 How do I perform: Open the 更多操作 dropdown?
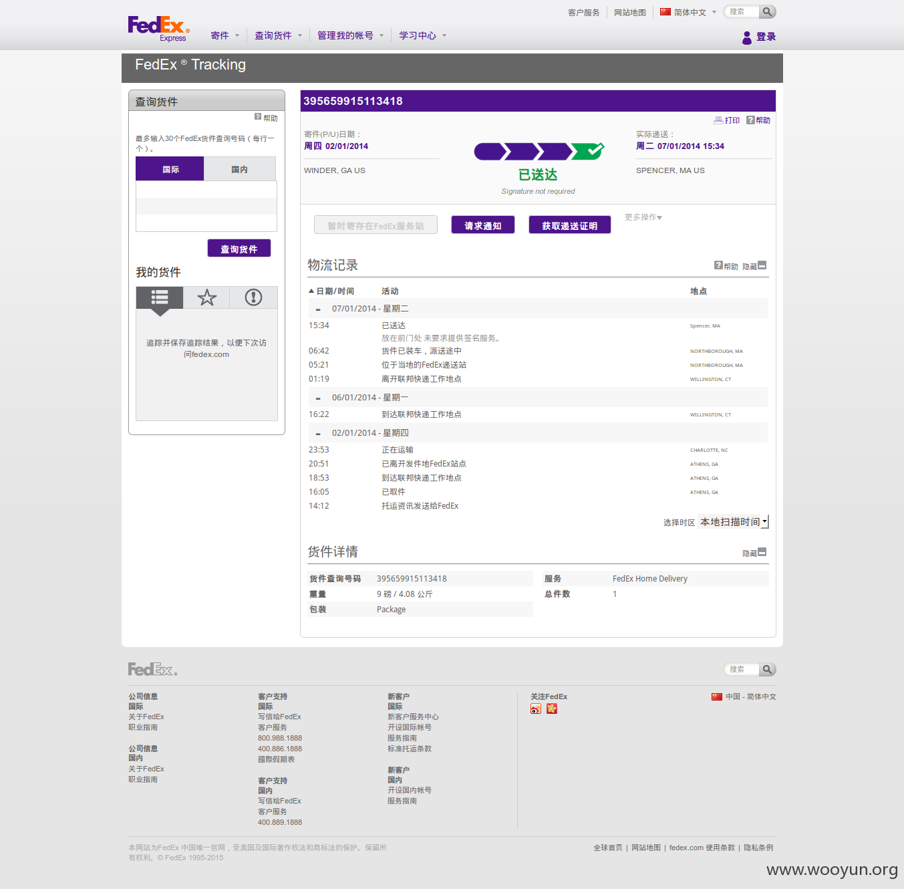pyautogui.click(x=643, y=217)
